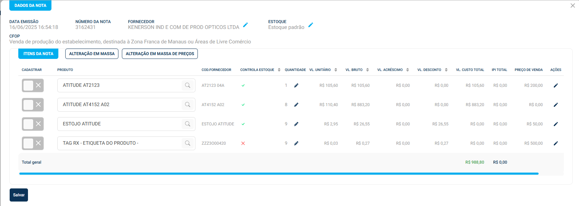Click sale price R$ 200,00
The image size is (579, 206).
pos(533,85)
